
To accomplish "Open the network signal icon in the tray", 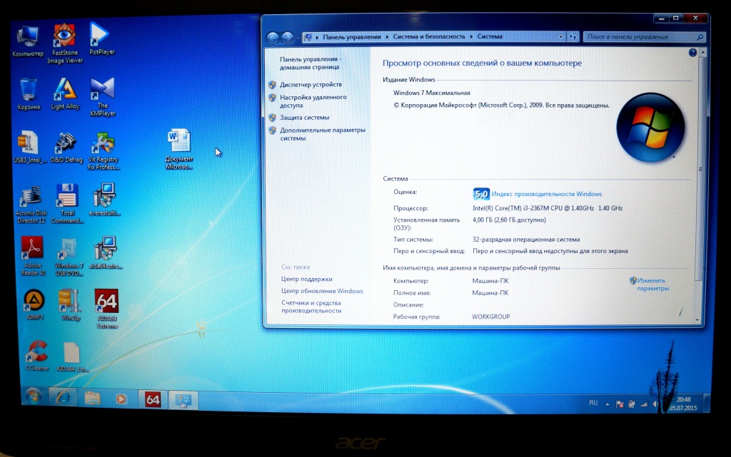I will (x=644, y=404).
